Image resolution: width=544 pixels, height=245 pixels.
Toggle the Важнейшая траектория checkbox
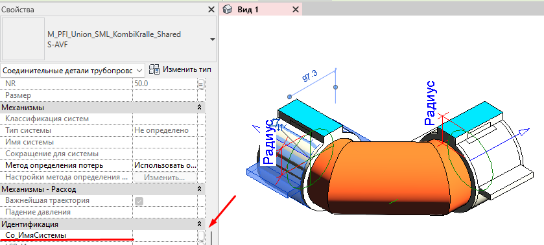[139, 201]
